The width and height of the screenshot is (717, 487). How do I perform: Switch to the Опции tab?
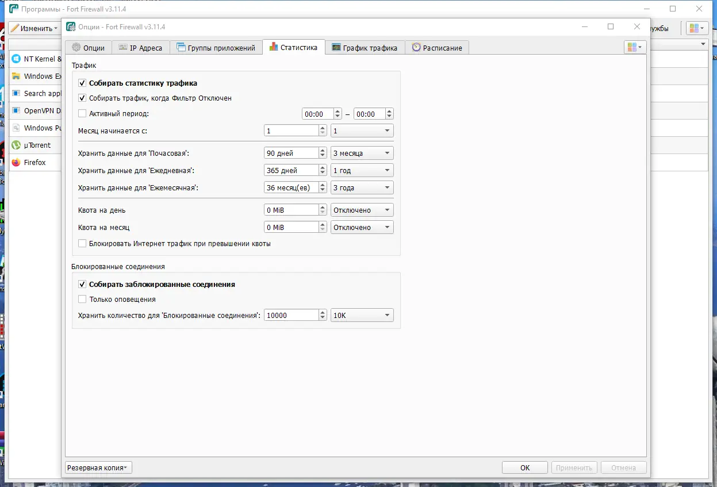(x=89, y=48)
